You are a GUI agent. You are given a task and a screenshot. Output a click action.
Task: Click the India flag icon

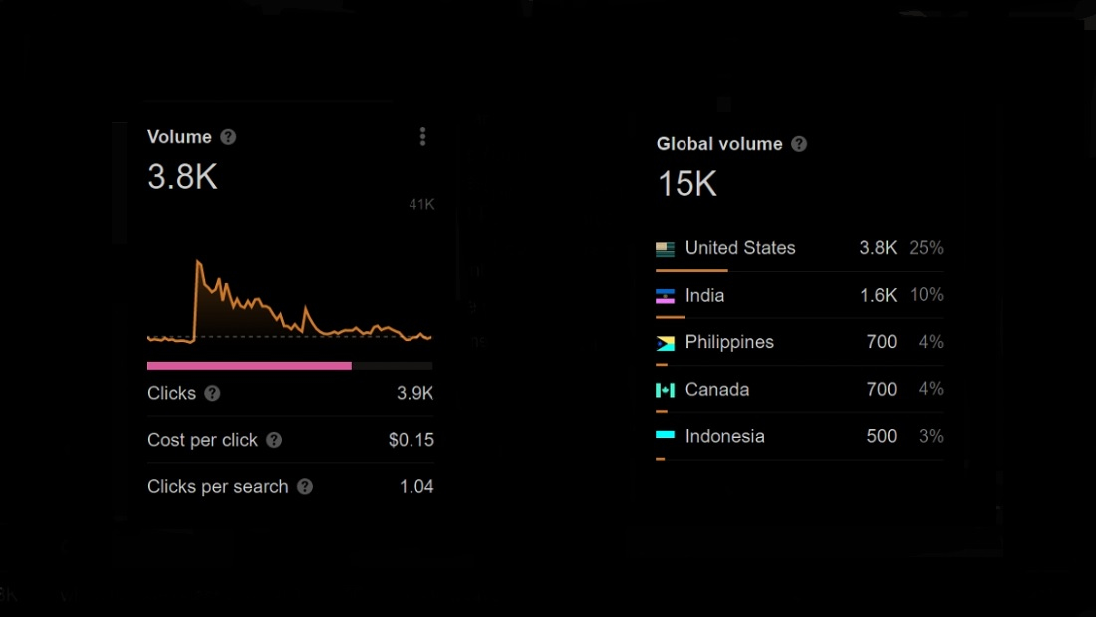[x=665, y=296]
